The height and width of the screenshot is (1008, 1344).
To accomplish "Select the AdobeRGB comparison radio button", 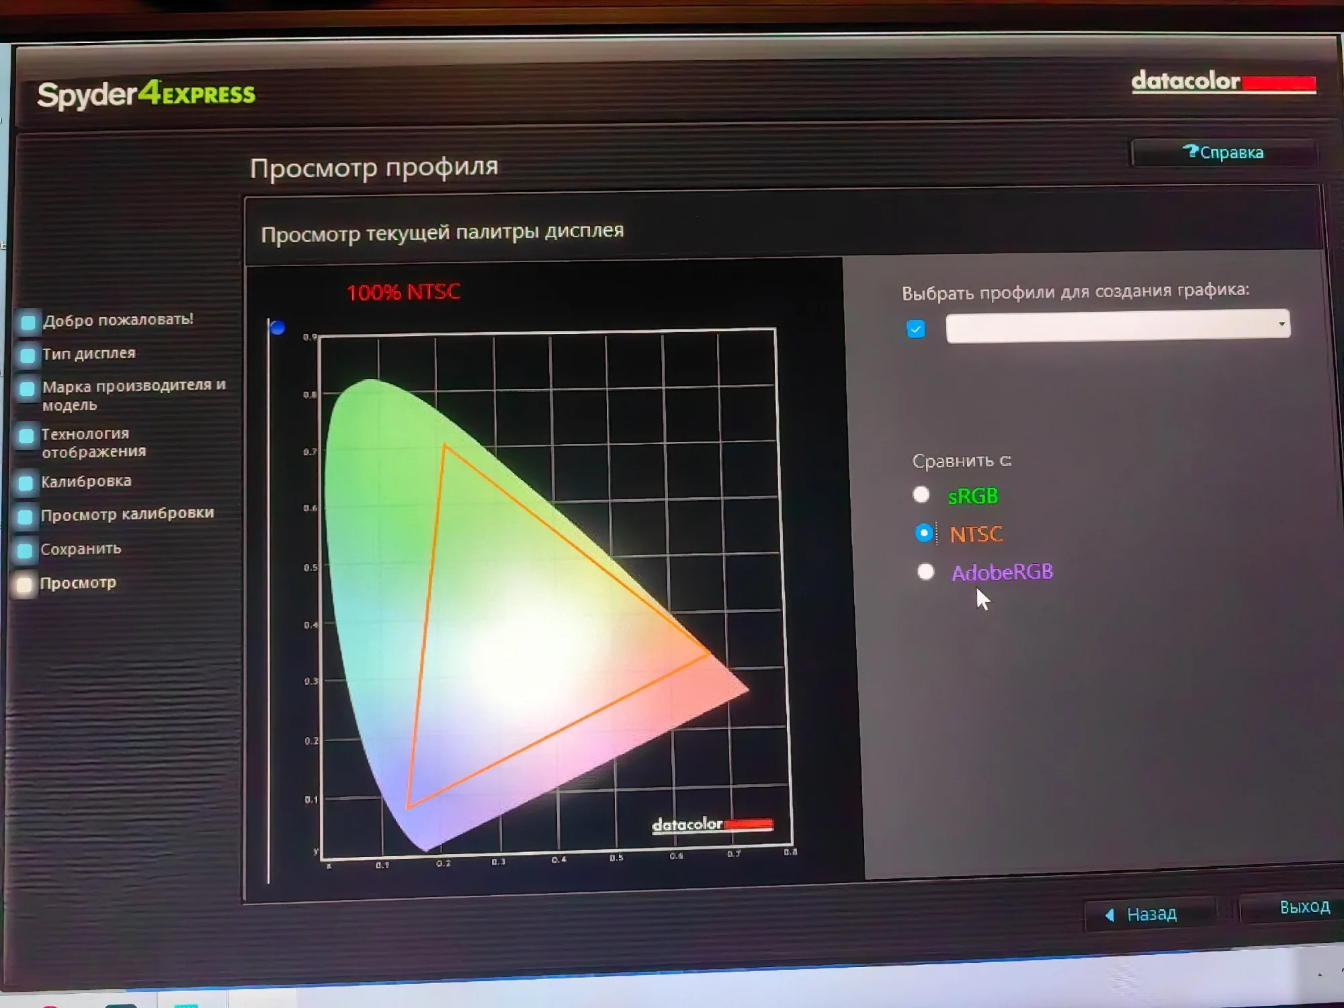I will (x=925, y=572).
